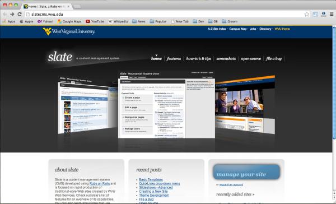Image resolution: width=336 pixels, height=204 pixels.
Task: Go to how-to's & tips section
Action: pos(199,58)
